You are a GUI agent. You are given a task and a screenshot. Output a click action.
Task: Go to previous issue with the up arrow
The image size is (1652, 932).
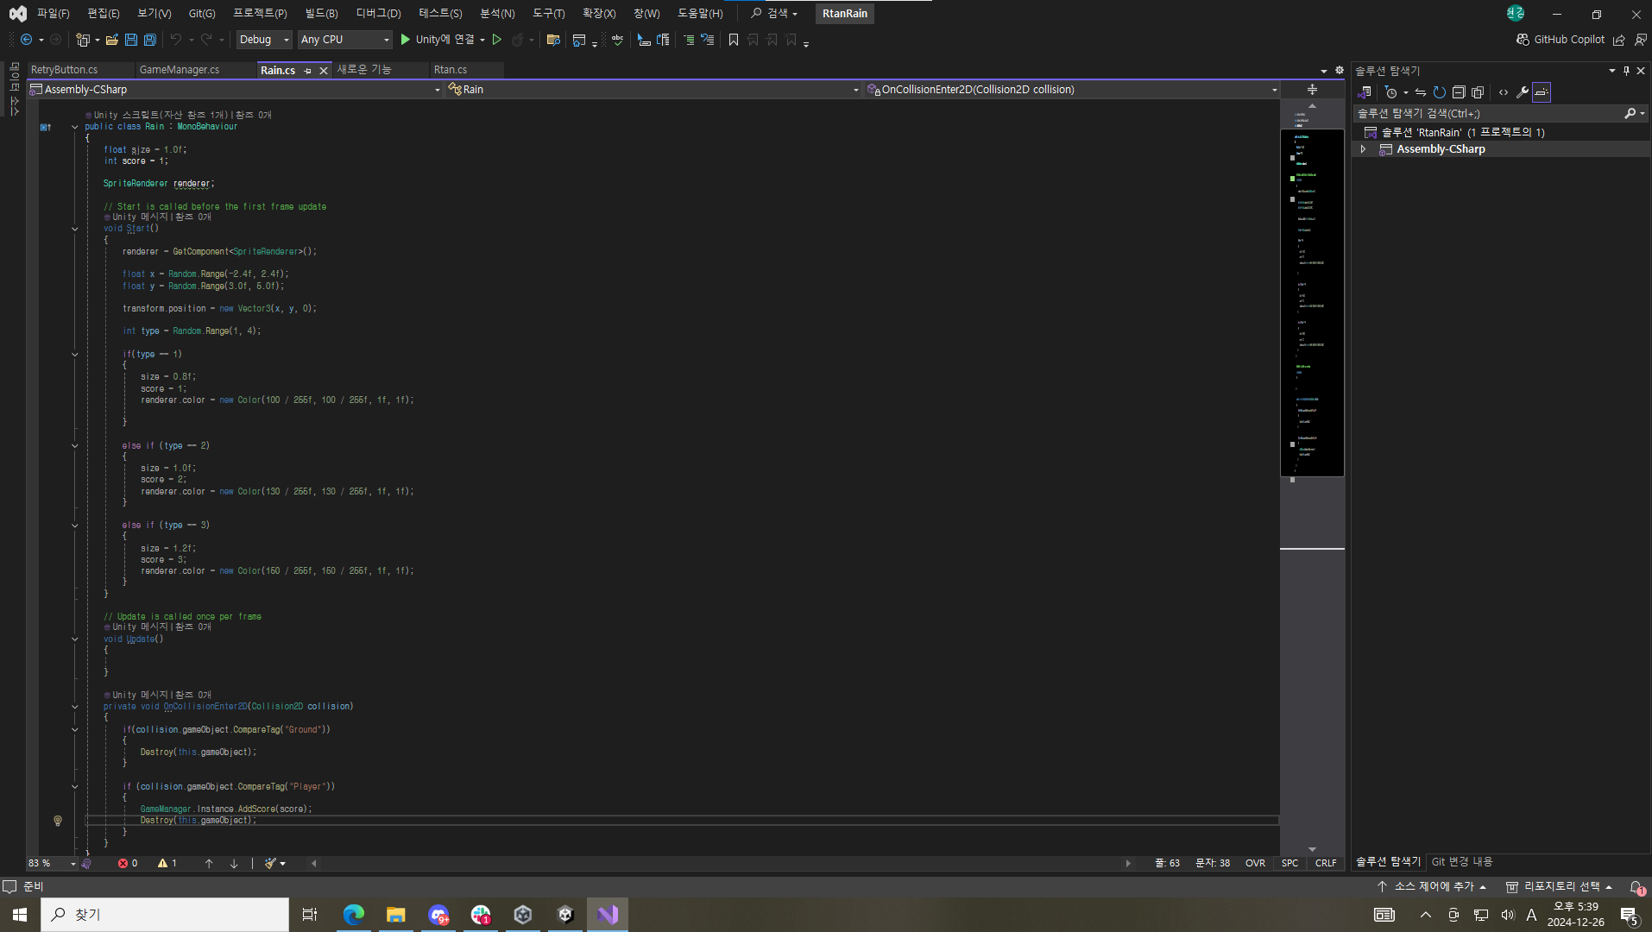tap(209, 864)
